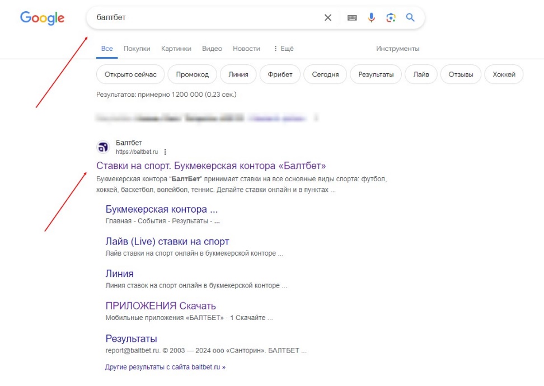This screenshot has height=386, width=544.
Task: Open the Линия sitelink
Action: tap(119, 274)
